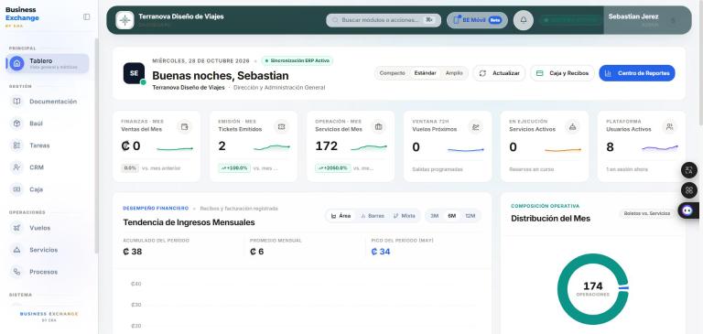Set chart range to 6M
Image resolution: width=703 pixels, height=334 pixels.
(x=451, y=216)
